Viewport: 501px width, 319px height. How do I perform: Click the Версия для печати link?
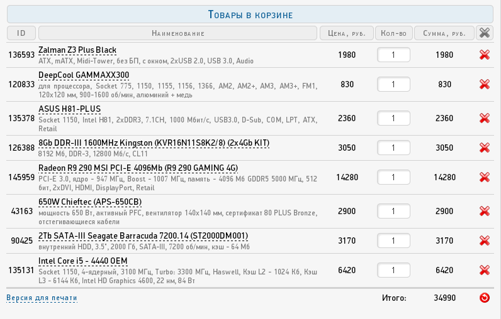click(42, 298)
